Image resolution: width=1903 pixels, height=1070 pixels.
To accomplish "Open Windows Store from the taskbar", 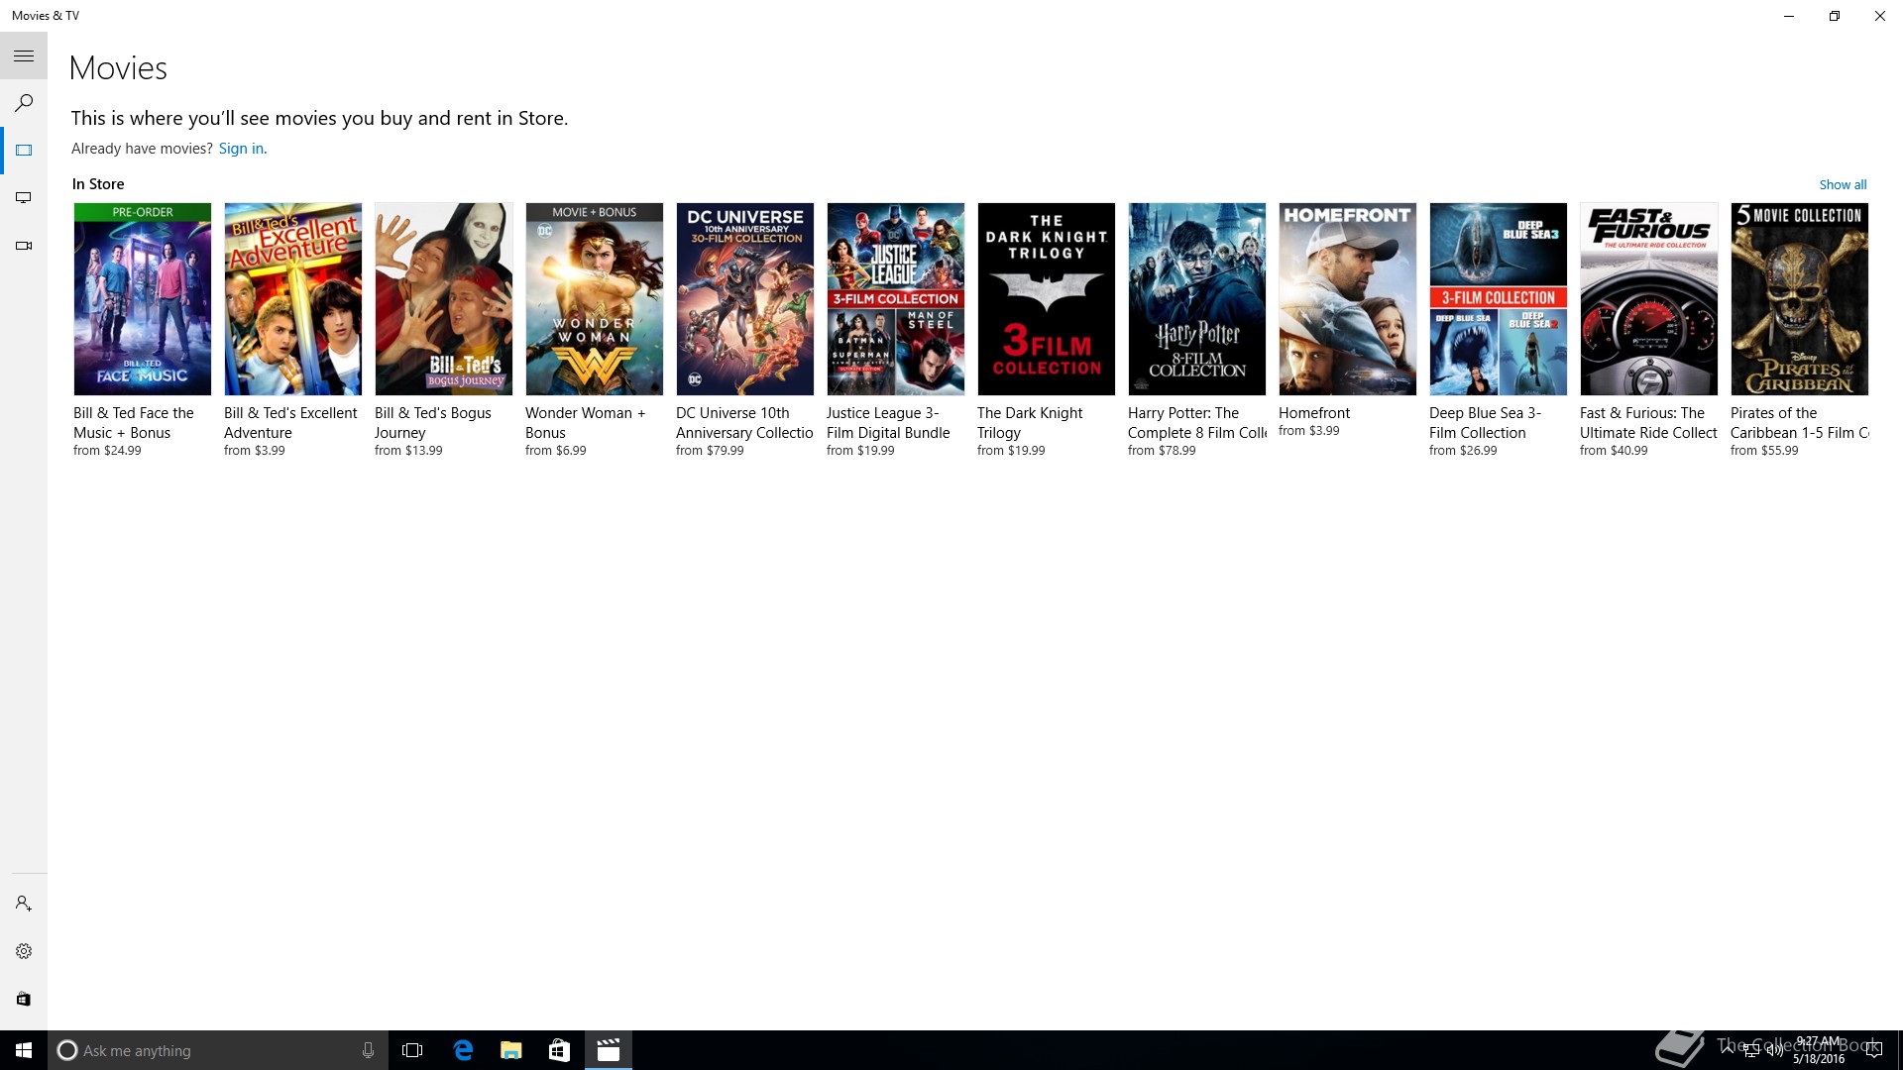I will [559, 1050].
